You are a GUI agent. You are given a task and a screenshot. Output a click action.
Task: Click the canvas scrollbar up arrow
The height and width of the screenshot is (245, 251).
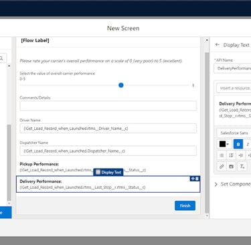point(207,40)
